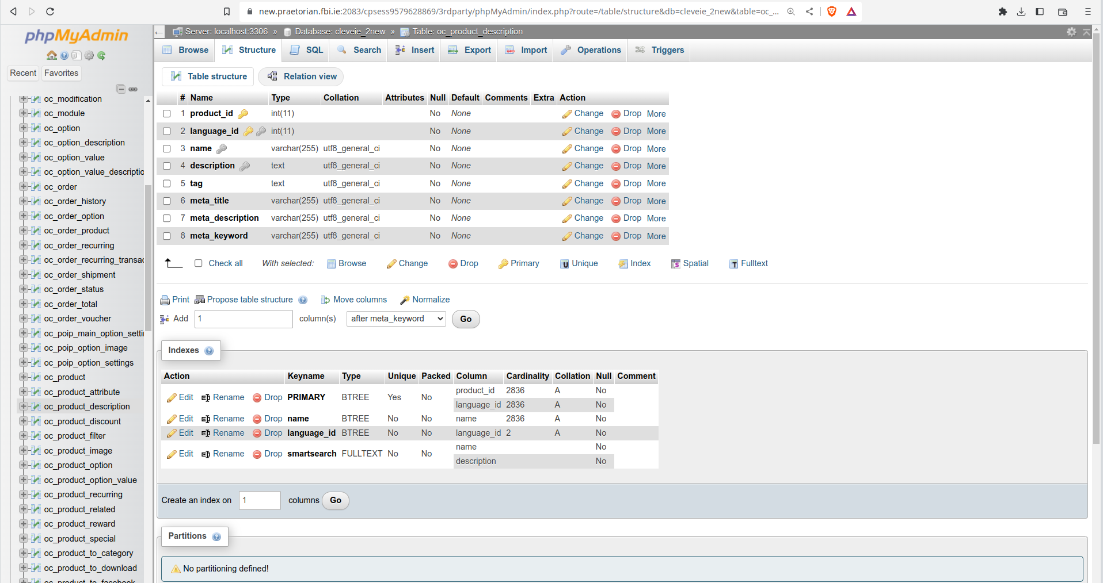Viewport: 1103px width, 583px height.
Task: Click the Unique icon under With selected
Action: point(565,264)
